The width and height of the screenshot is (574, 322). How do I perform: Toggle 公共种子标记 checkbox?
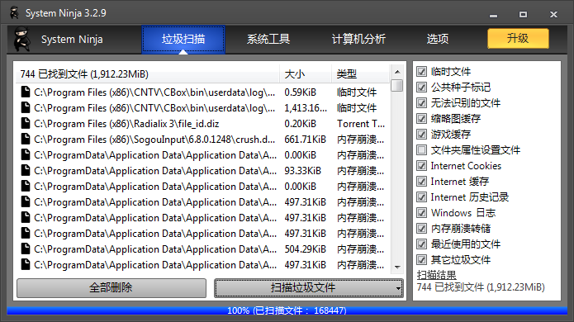click(x=421, y=87)
